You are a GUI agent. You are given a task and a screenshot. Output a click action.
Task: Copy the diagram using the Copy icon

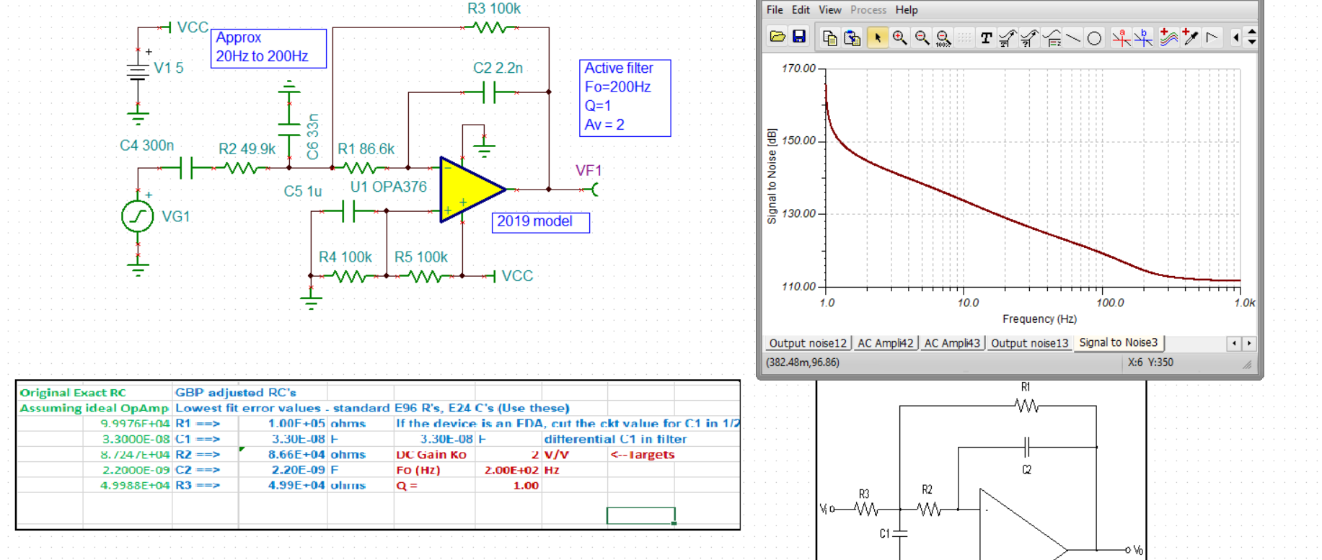[830, 37]
